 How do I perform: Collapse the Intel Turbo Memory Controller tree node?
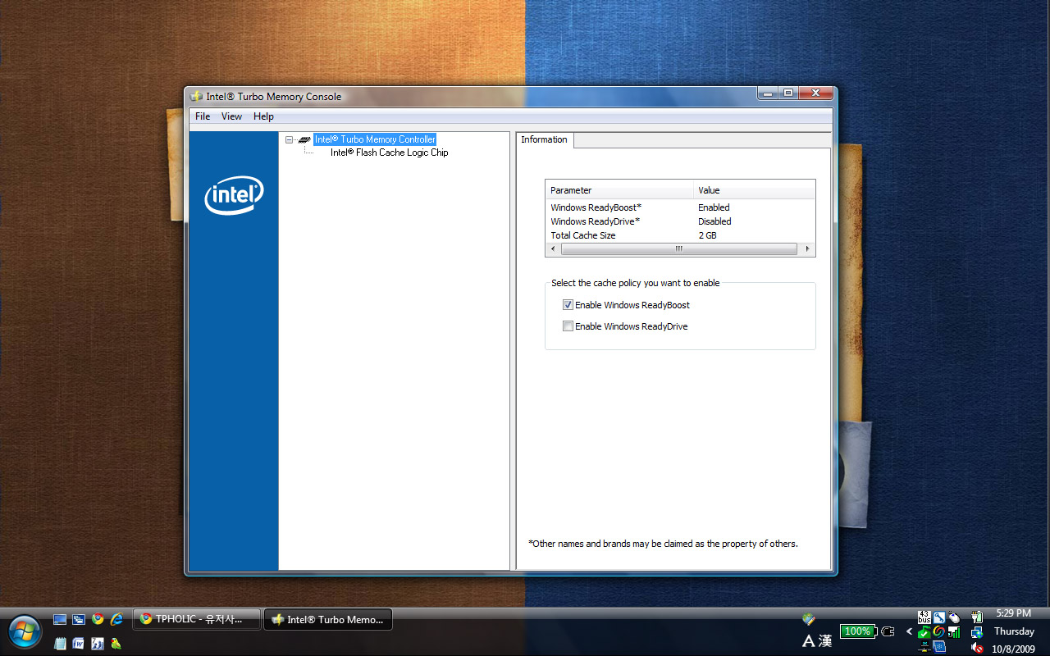(290, 140)
